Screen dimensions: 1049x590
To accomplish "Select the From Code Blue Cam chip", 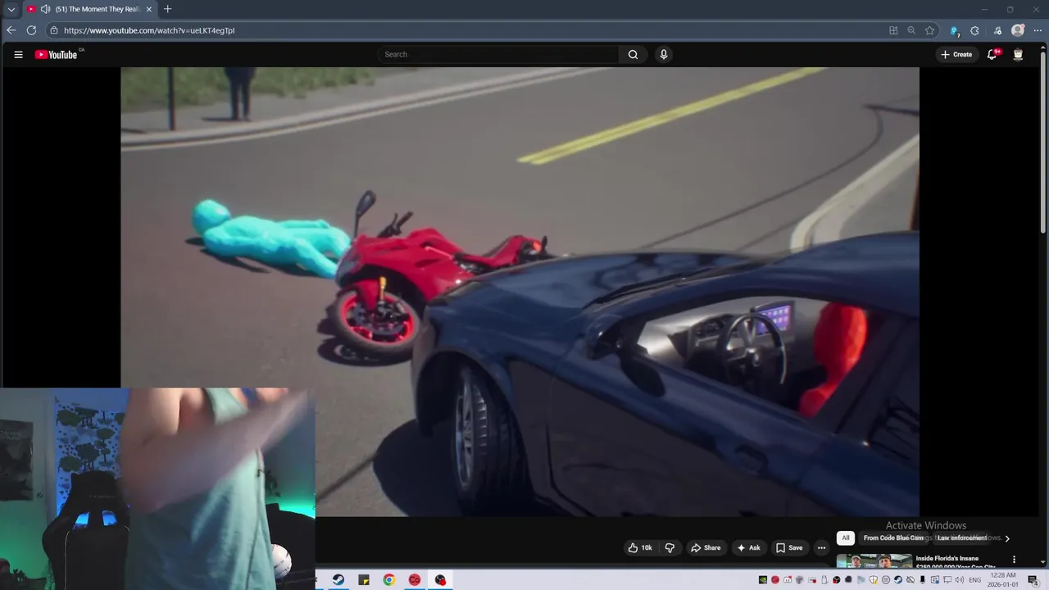I will (x=893, y=538).
